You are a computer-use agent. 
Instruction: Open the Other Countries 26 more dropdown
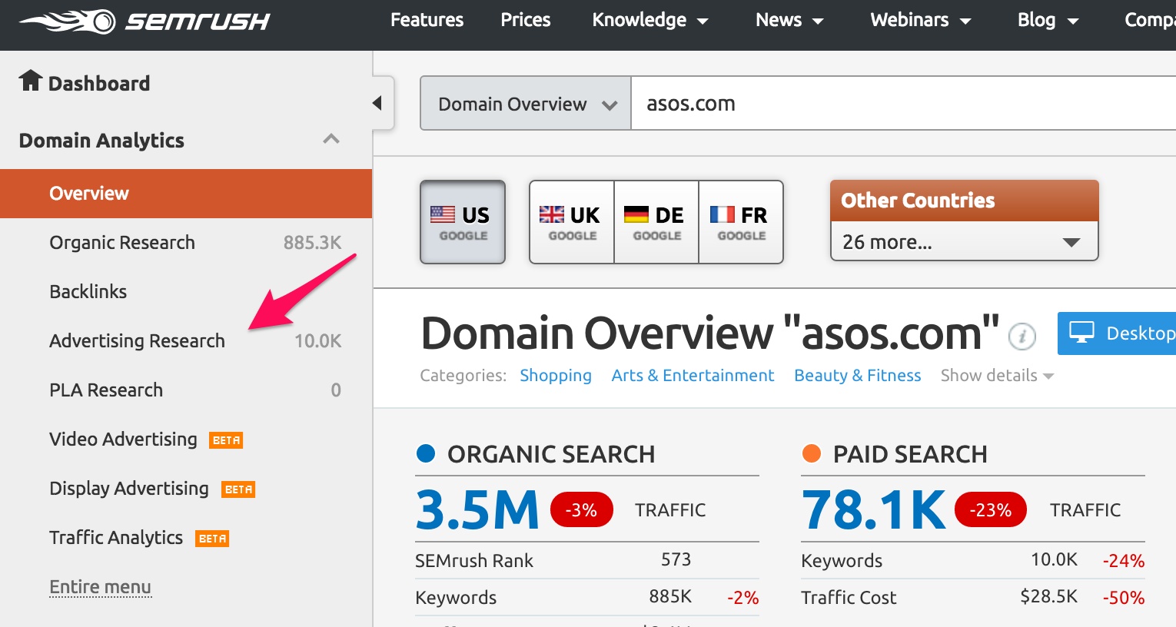965,242
